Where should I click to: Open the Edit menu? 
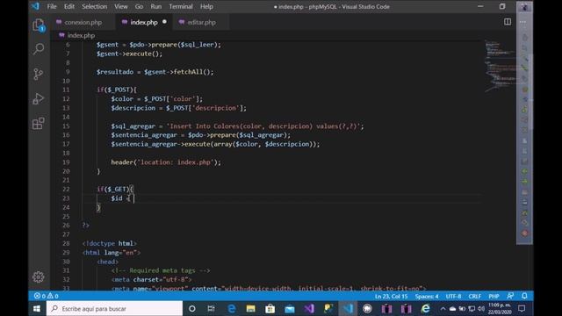pos(69,6)
